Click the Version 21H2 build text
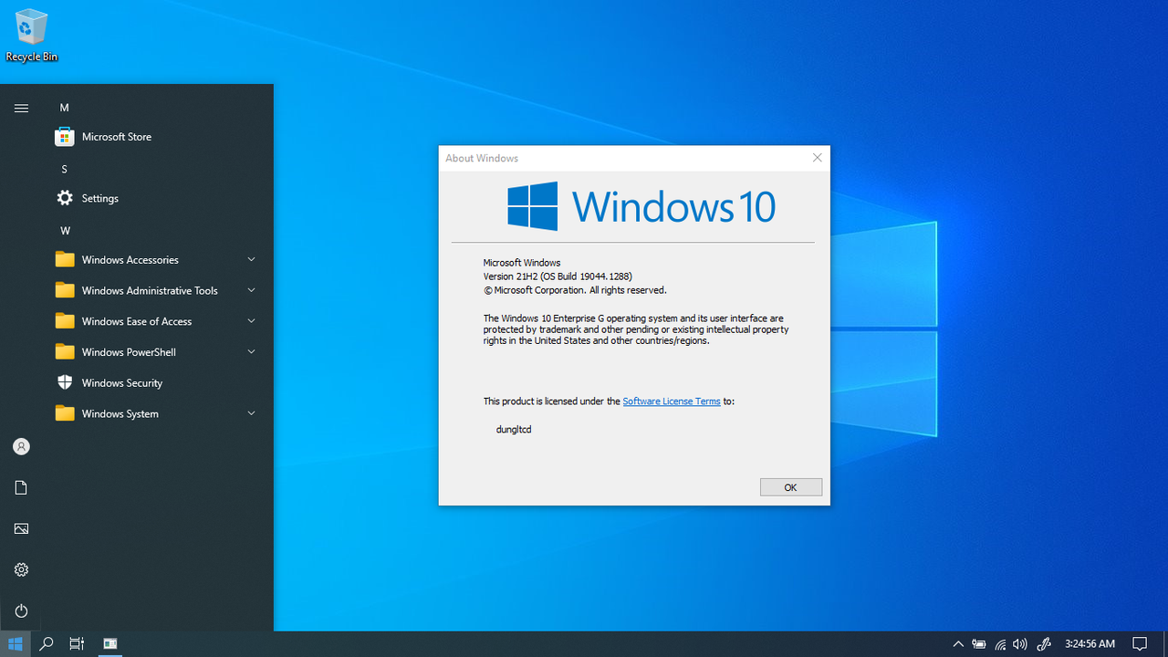The height and width of the screenshot is (657, 1168). coord(558,276)
